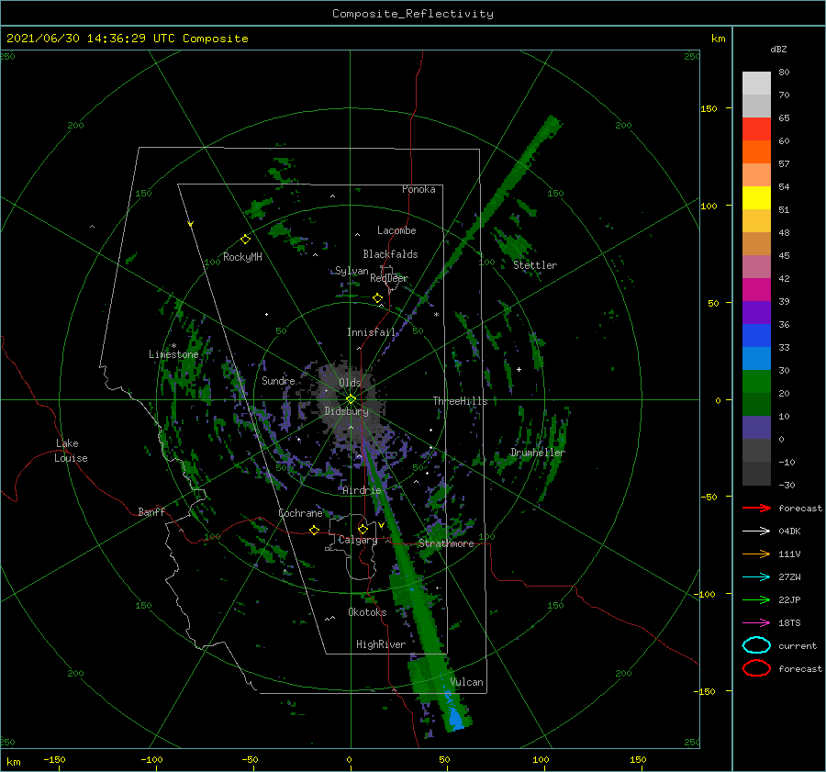Click the Vulcan town label

466,682
